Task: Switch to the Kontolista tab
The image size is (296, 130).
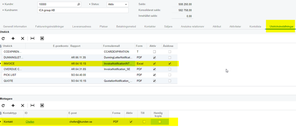Action: pyautogui.click(x=255, y=27)
